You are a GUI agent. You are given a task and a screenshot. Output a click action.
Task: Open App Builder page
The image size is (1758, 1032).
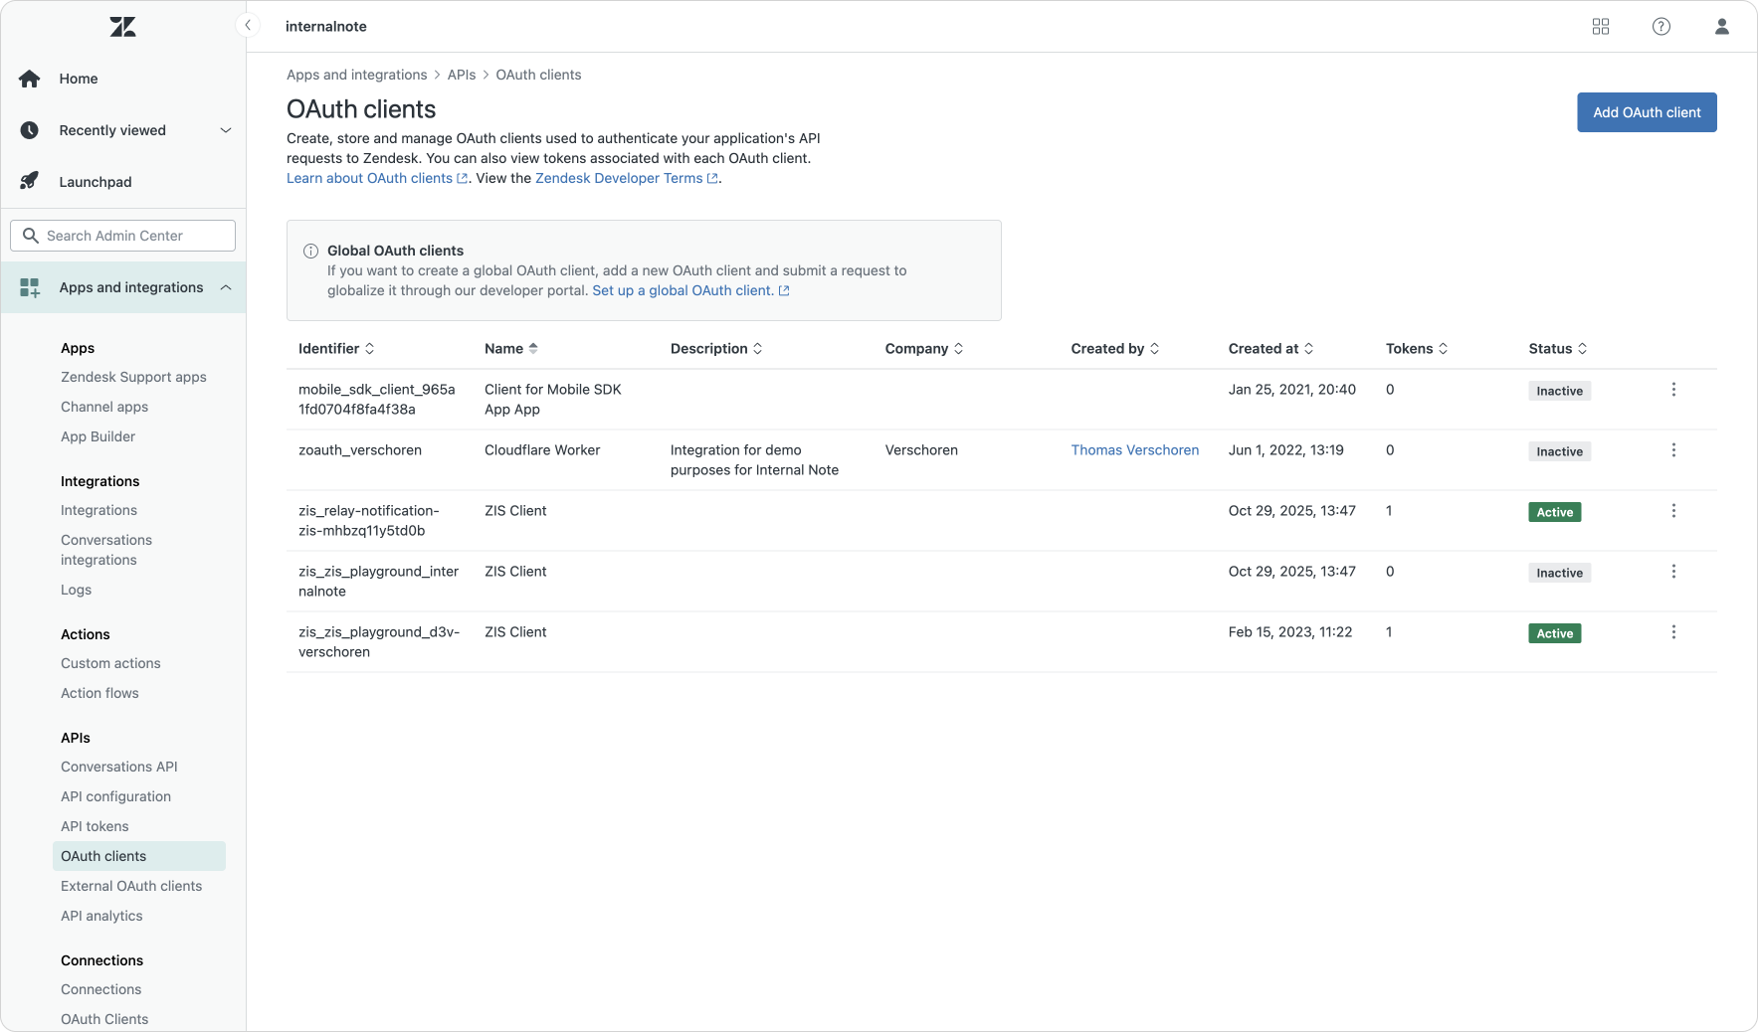98,436
